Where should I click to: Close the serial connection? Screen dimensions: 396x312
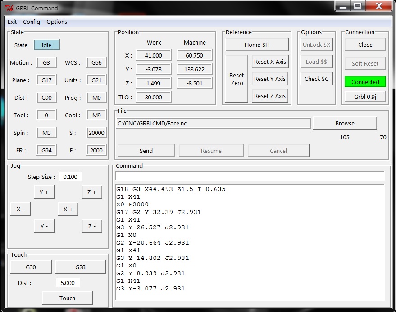coord(365,45)
